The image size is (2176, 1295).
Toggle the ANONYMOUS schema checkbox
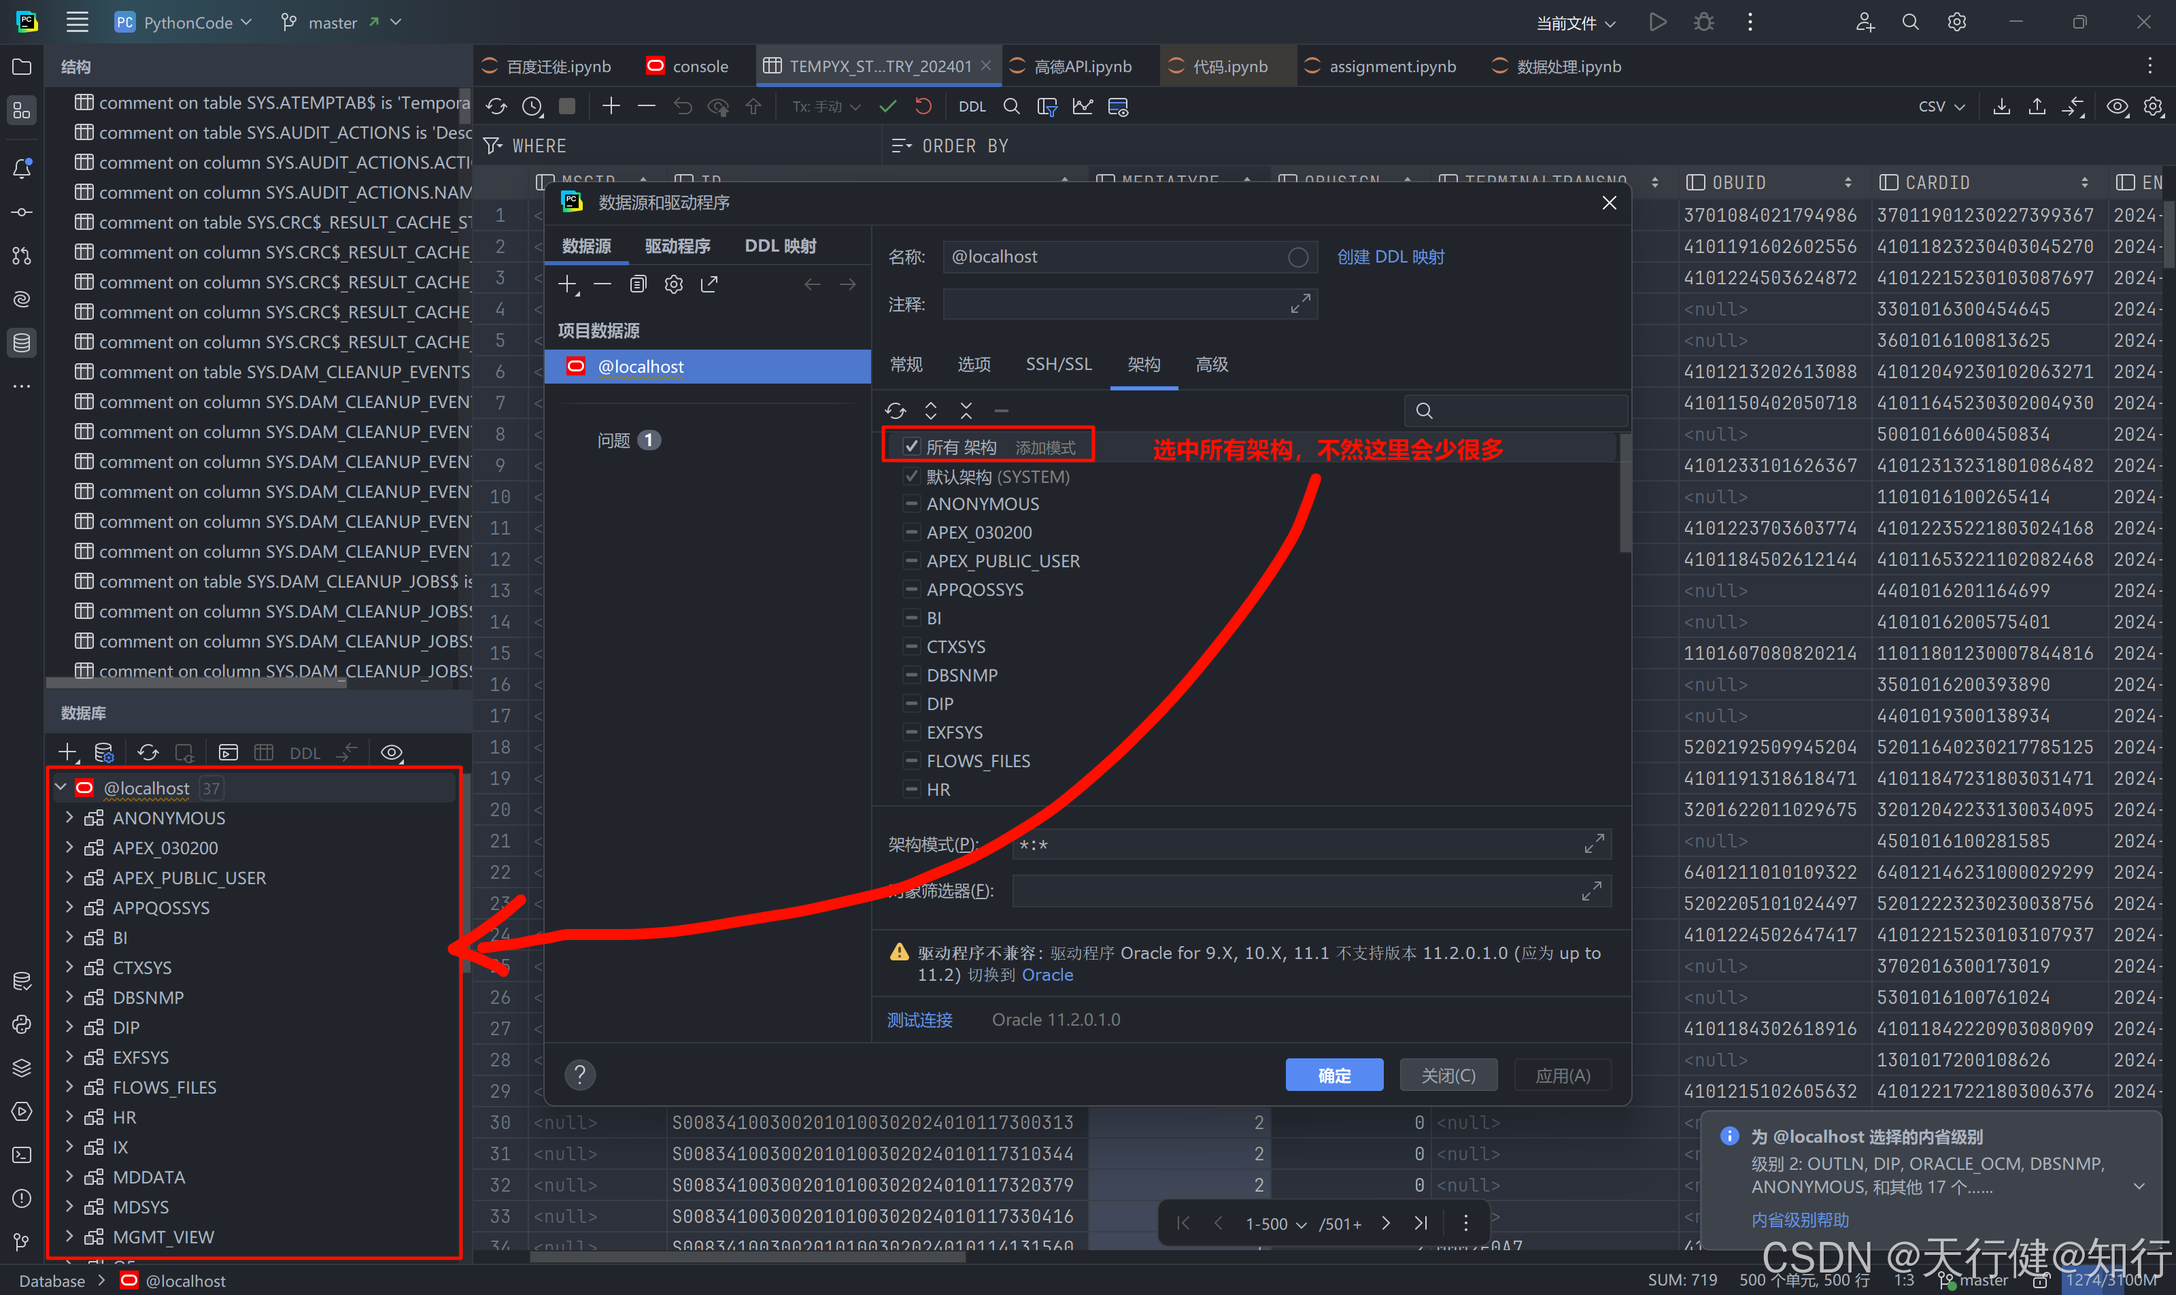tap(912, 503)
